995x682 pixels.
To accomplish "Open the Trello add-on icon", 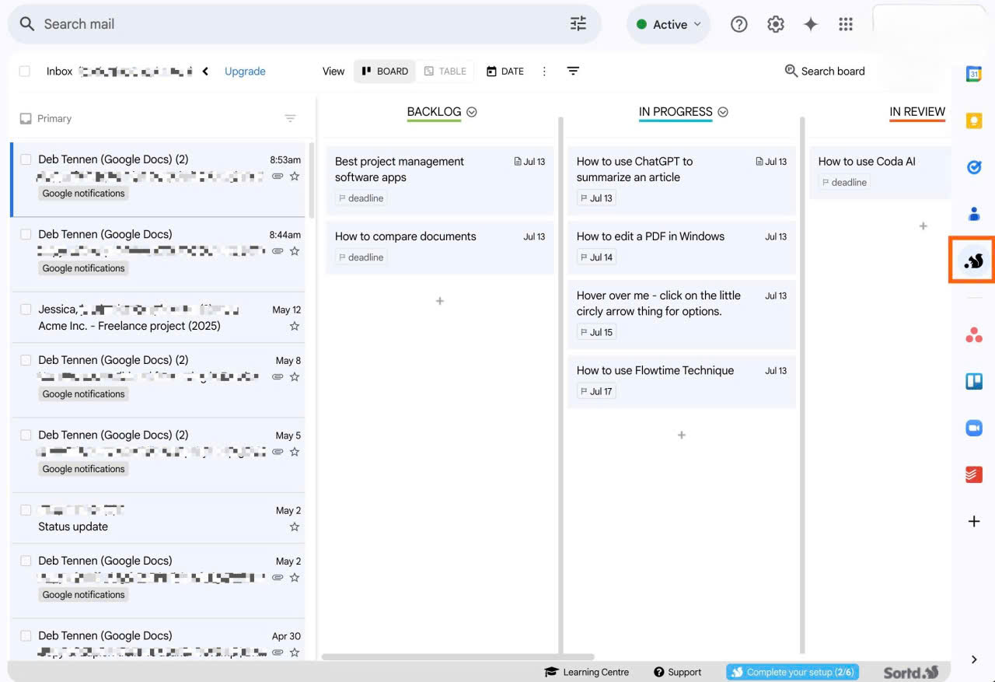I will coord(973,381).
